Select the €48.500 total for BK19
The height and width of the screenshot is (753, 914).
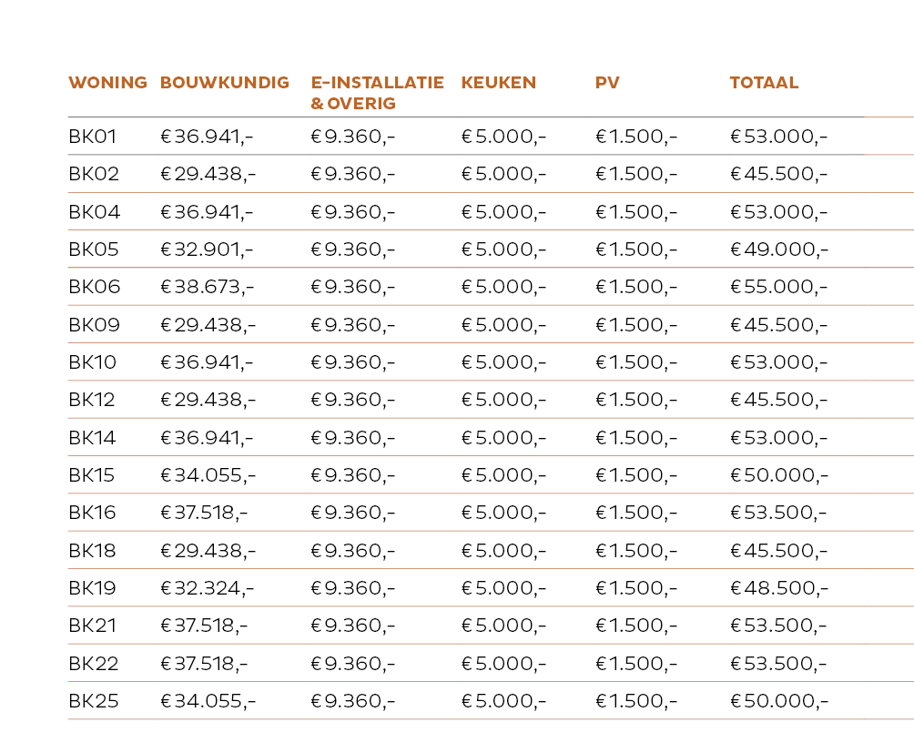click(779, 588)
